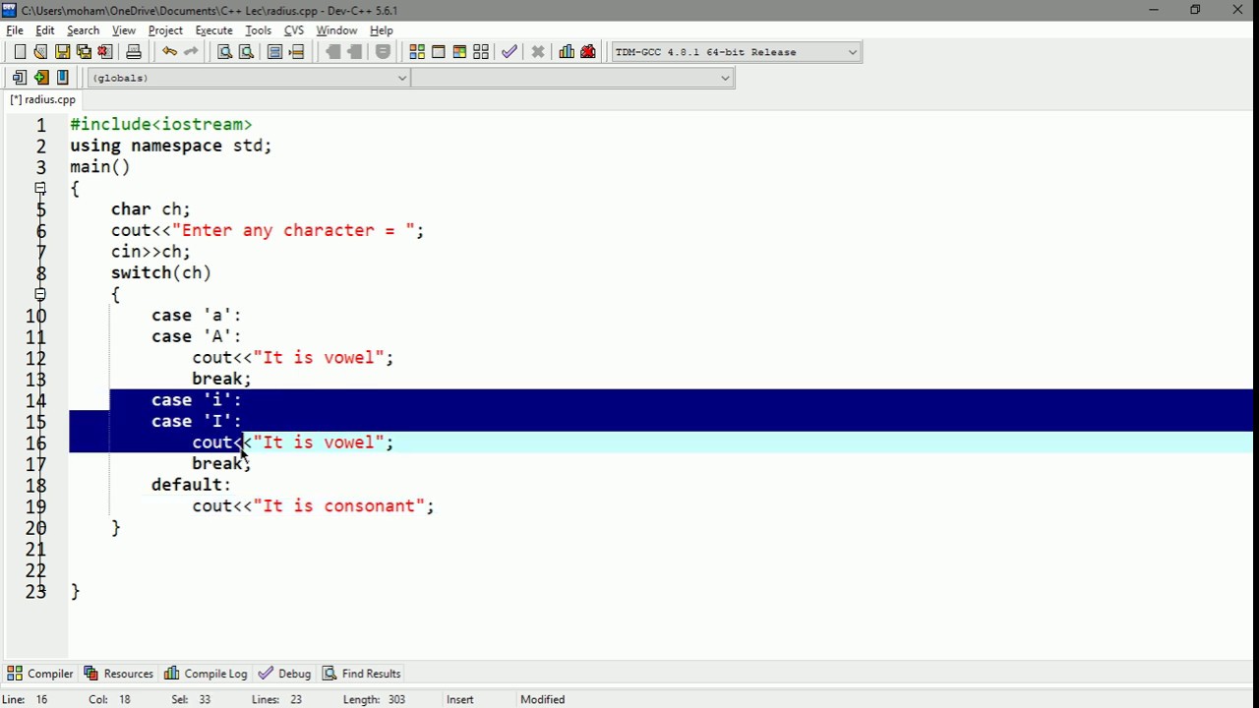1259x708 pixels.
Task: Open the CVS menu
Action: pos(294,30)
